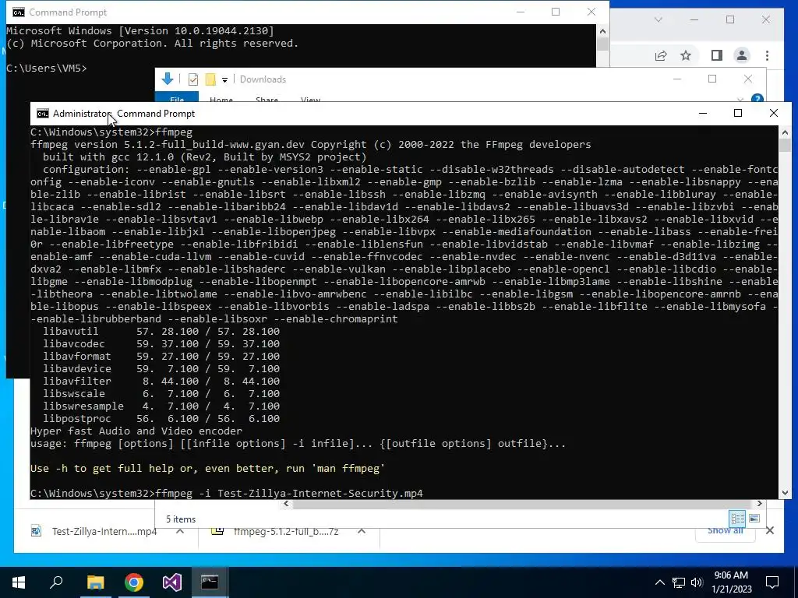
Task: Open the Share tab in Downloads window
Action: pos(267,100)
